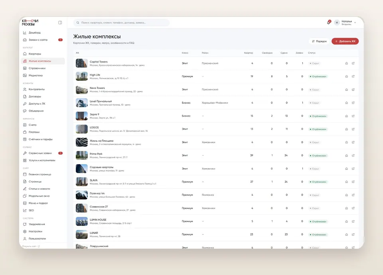The width and height of the screenshot is (383, 275).
Task: Click the Опубликован status badge for Prime Park
Action: point(318,156)
